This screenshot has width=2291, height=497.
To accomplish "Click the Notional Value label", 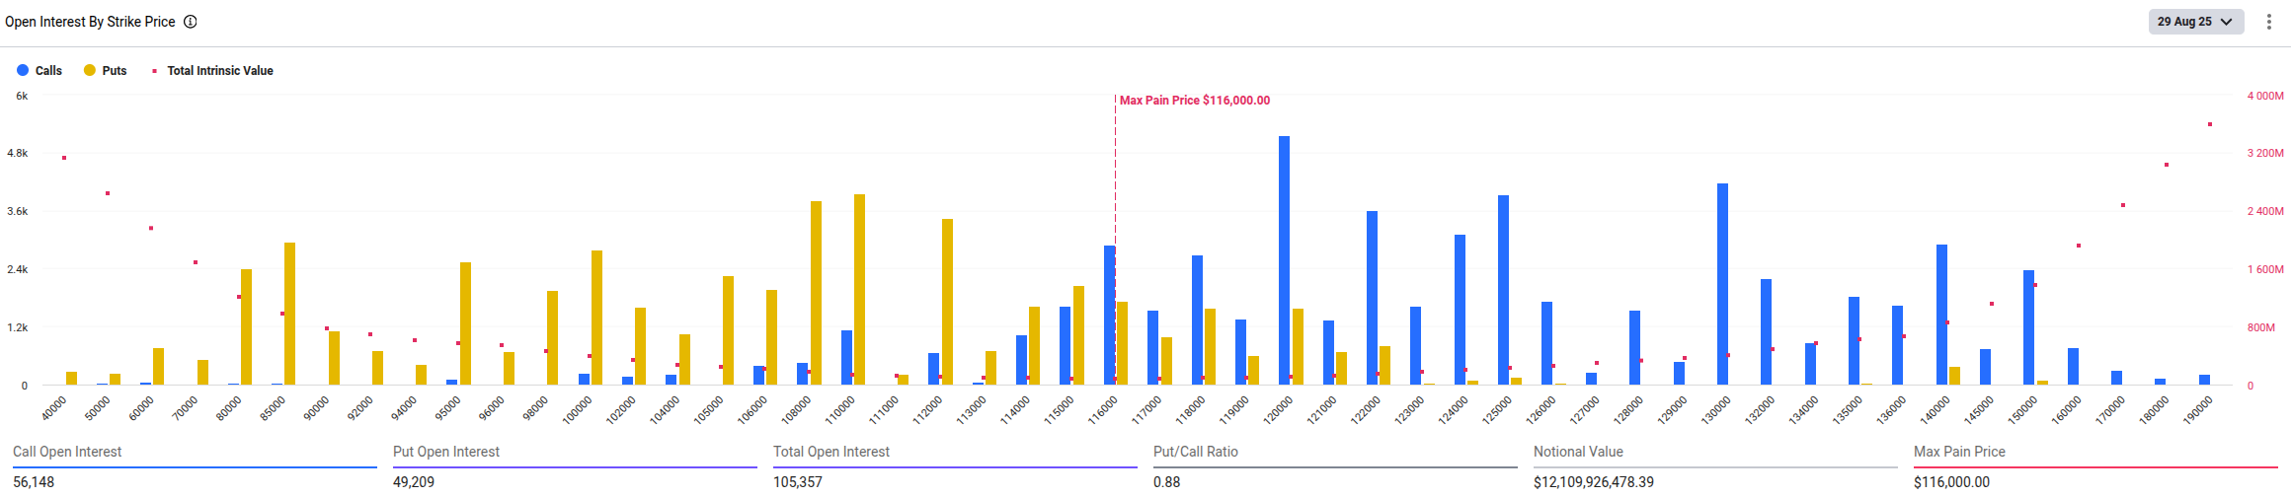I will pos(1578,452).
